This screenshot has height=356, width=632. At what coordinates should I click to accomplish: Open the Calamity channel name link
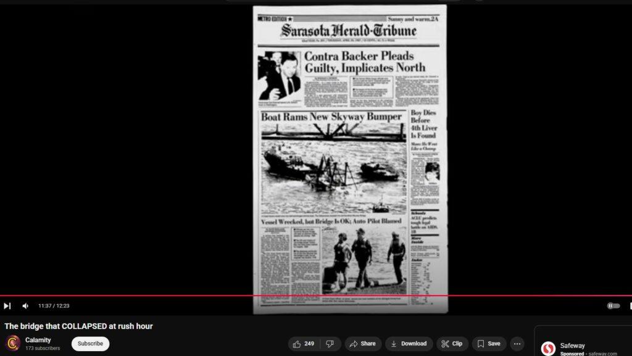tap(38, 341)
